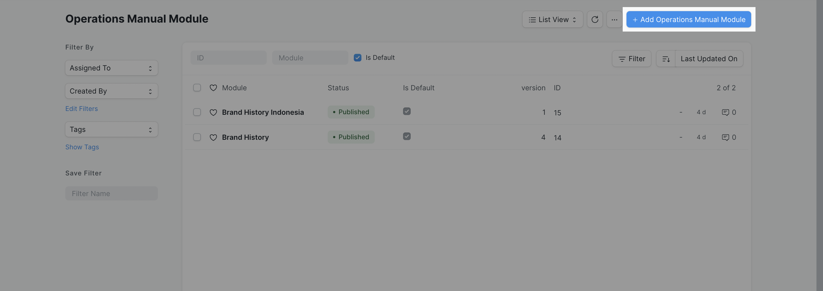Expand the Created By filter dropdown

[x=112, y=91]
